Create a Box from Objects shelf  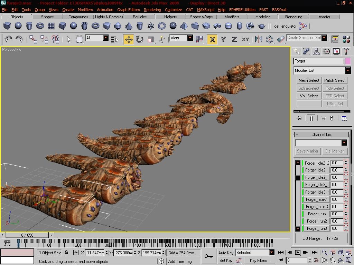click(7, 26)
